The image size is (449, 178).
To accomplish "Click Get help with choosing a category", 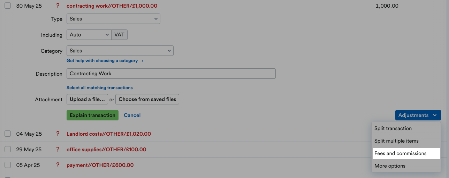I will click(x=105, y=61).
